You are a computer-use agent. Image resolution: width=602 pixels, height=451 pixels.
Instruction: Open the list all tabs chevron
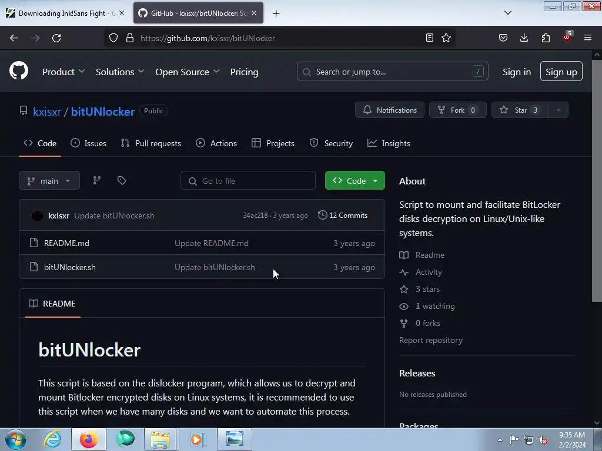(507, 13)
